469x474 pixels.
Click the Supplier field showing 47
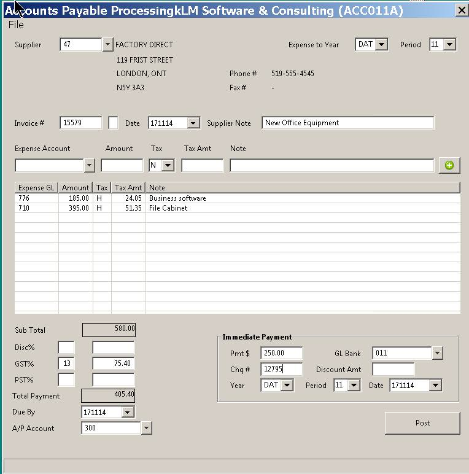point(81,44)
